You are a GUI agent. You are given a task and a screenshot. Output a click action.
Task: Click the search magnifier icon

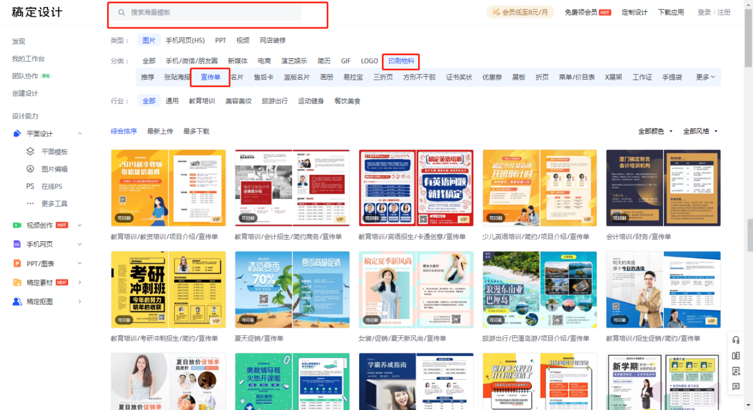point(121,12)
